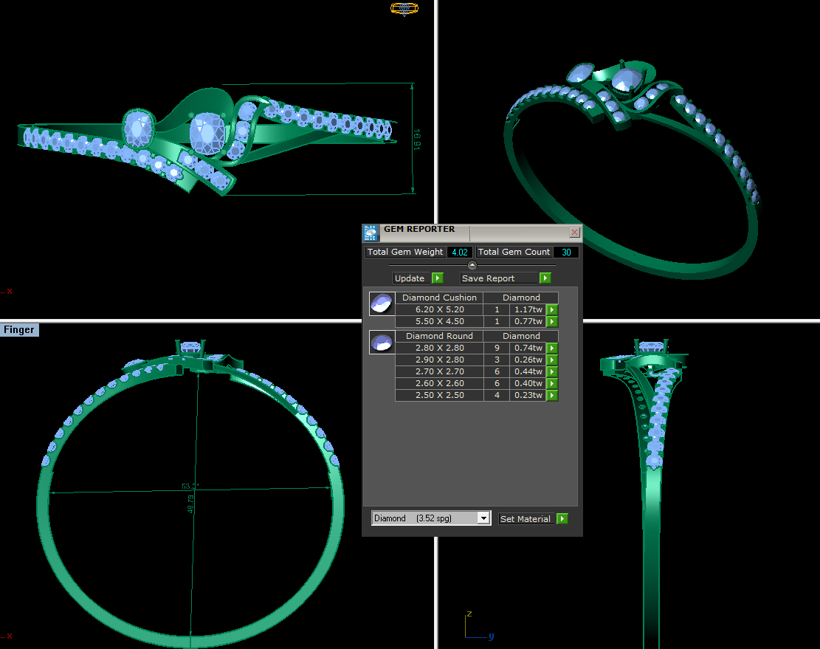Image resolution: width=820 pixels, height=649 pixels.
Task: Click the Save Report button
Action: 499,278
